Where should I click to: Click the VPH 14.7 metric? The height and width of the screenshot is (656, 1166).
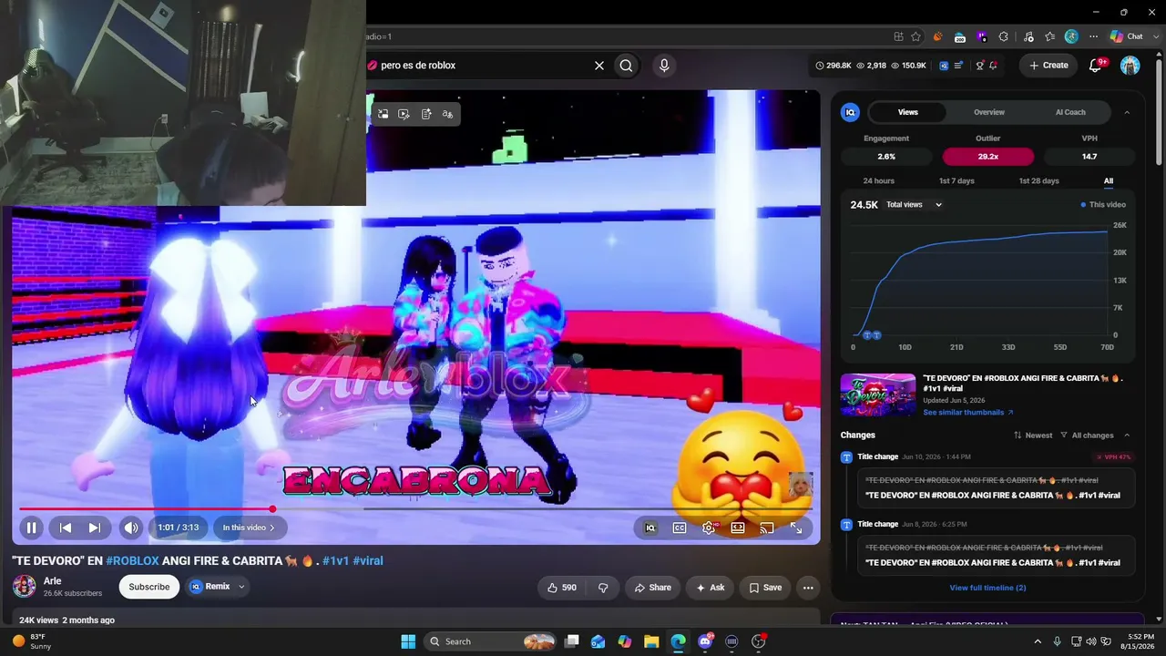(x=1089, y=157)
